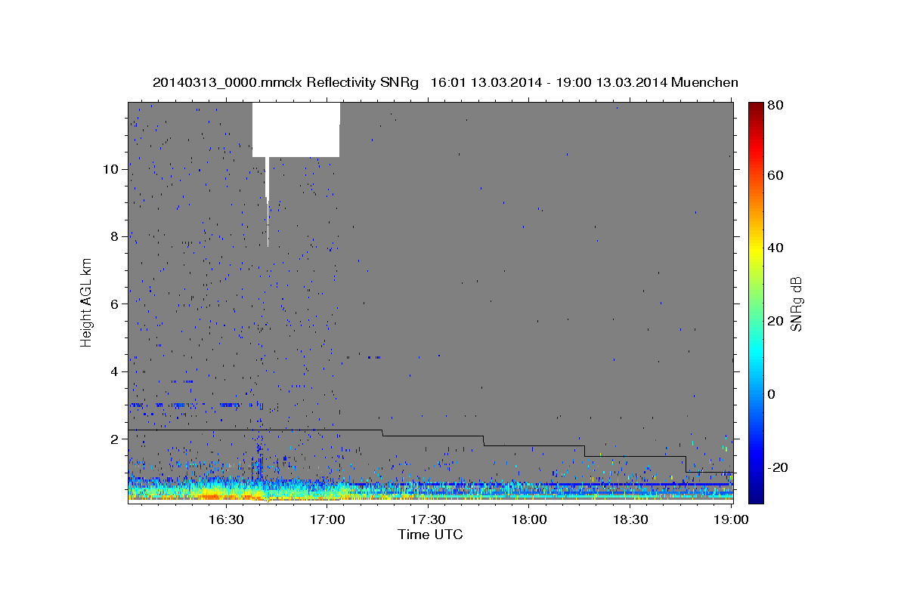Click the colorbar value 20
The image size is (907, 604).
[777, 321]
